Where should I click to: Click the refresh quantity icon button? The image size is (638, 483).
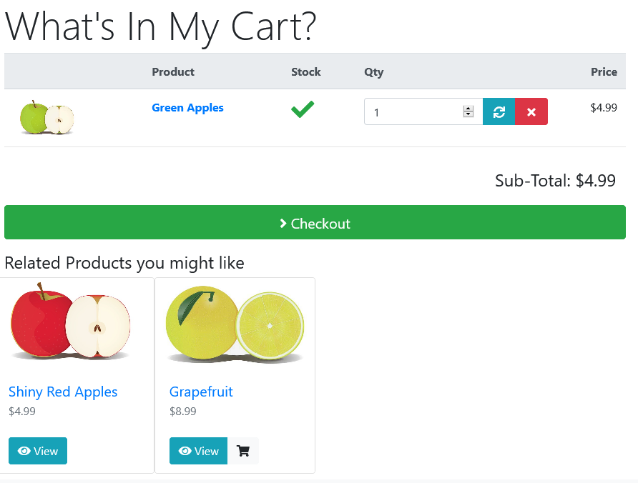[x=499, y=111]
